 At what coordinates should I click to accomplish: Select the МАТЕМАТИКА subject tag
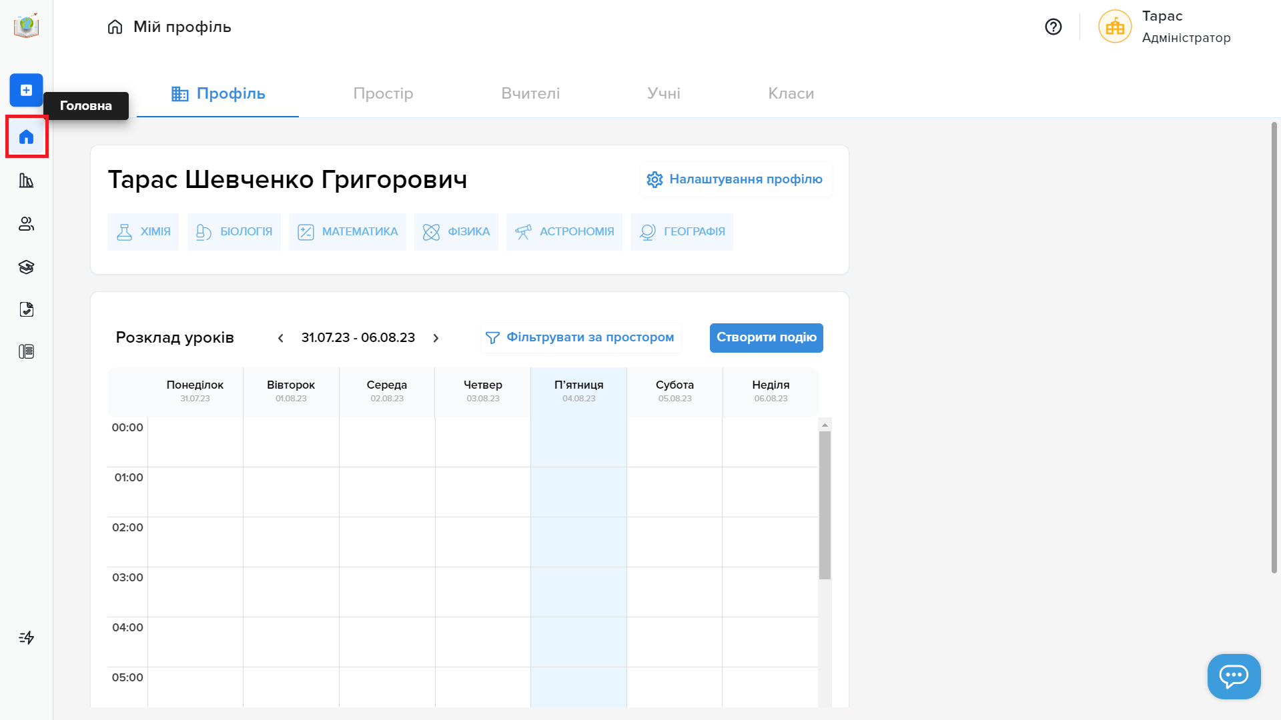(x=347, y=232)
